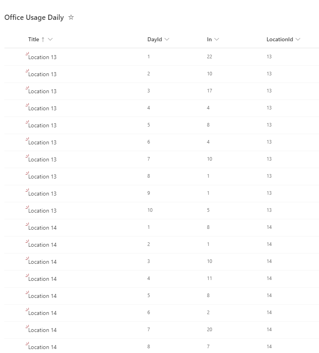Click the new-item marker on Location 14 DayId 4 row
This screenshot has width=319, height=353.
click(27, 276)
